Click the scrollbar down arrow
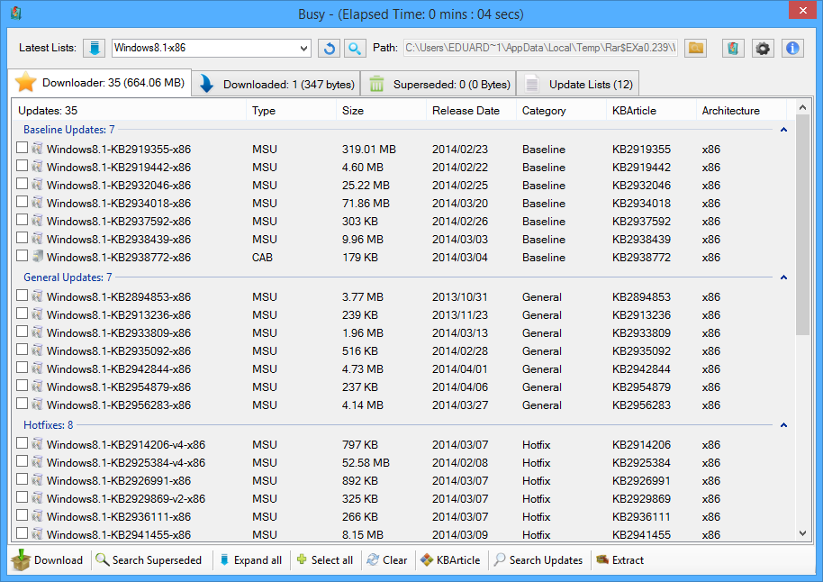823x582 pixels. tap(802, 532)
